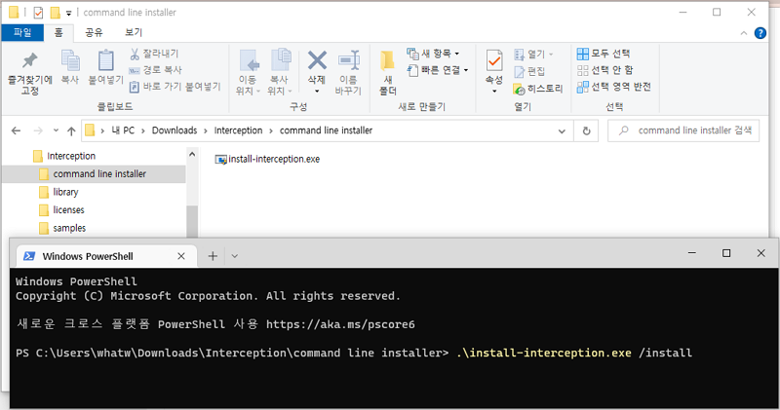This screenshot has width=780, height=410.
Task: Open terminal profiles dropdown chevron
Action: [x=234, y=256]
